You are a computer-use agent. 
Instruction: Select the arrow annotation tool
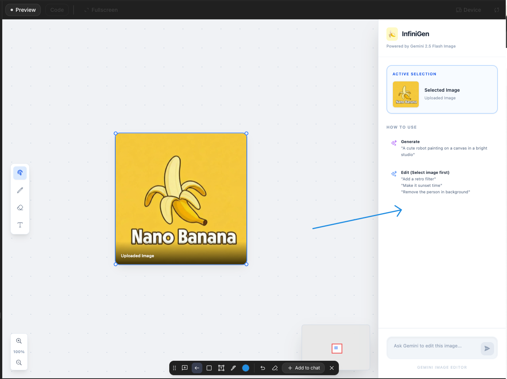197,368
